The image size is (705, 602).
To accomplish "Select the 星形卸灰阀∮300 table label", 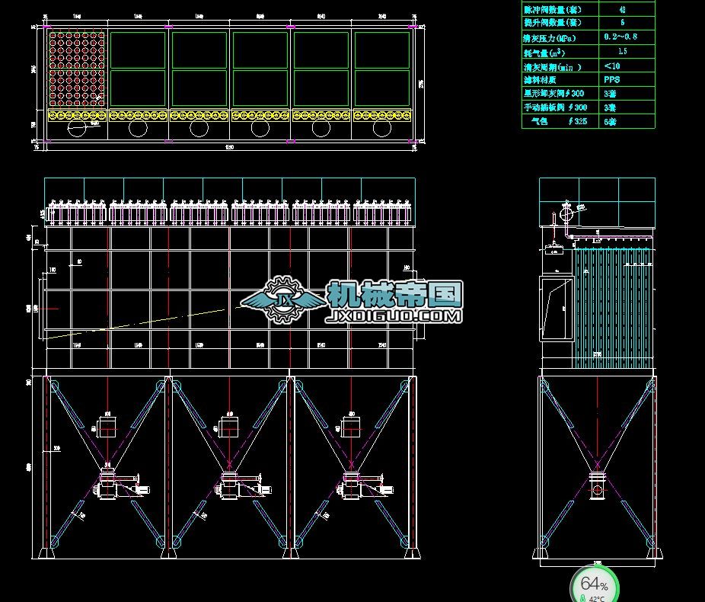I will pyautogui.click(x=554, y=94).
